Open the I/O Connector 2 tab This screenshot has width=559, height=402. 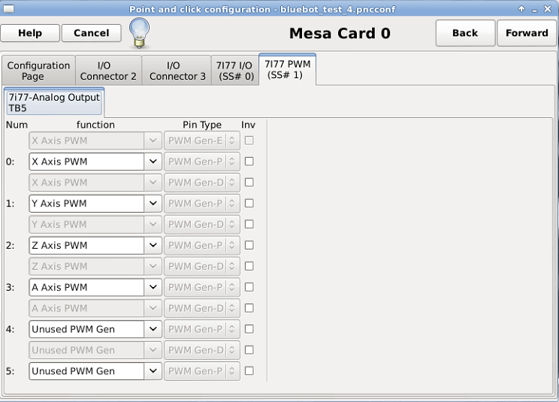108,71
